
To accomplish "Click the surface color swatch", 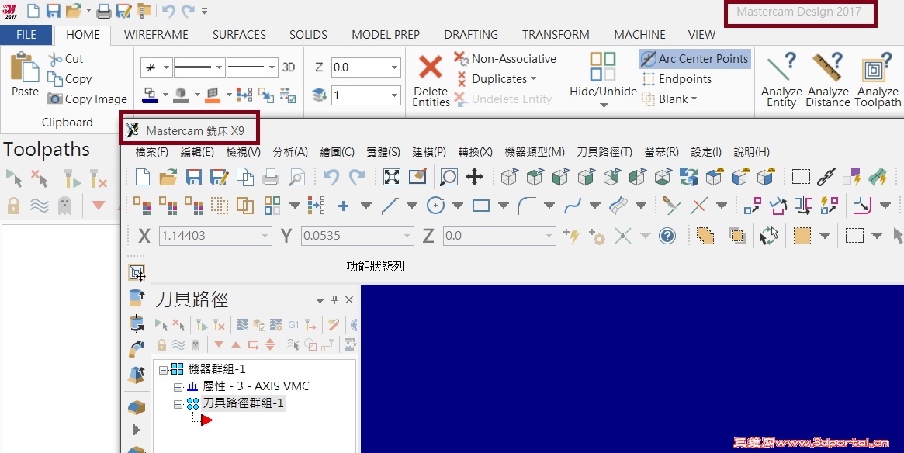I will coord(213,95).
